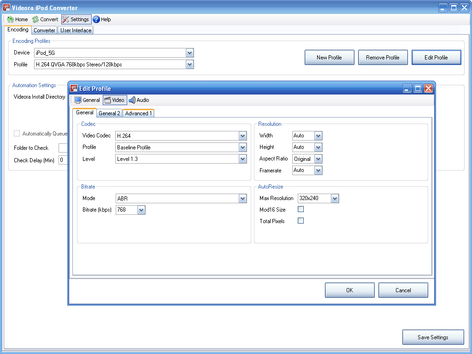Viewport: 472px width, 354px height.
Task: Maximize the Edit Profile dialog
Action: [x=418, y=88]
